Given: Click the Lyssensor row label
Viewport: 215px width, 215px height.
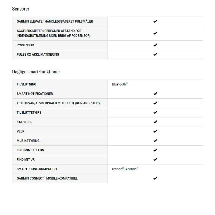Looking at the screenshot, I should [x=25, y=45].
